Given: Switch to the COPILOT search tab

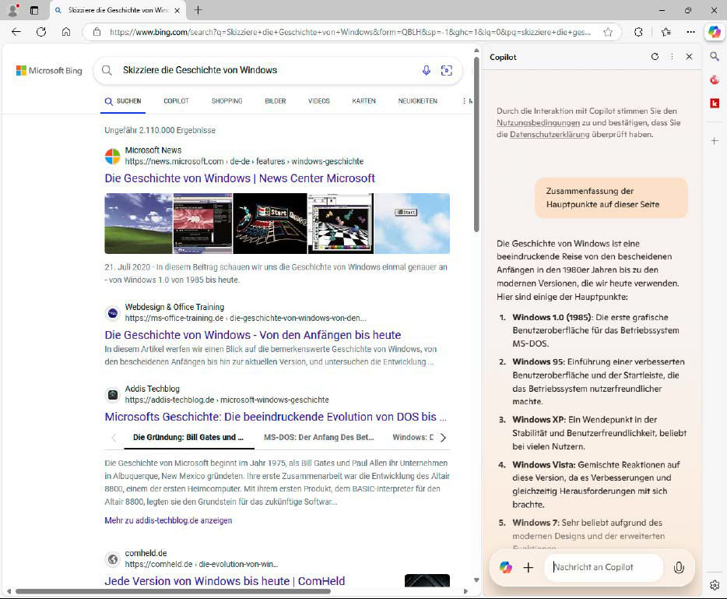Looking at the screenshot, I should (176, 100).
